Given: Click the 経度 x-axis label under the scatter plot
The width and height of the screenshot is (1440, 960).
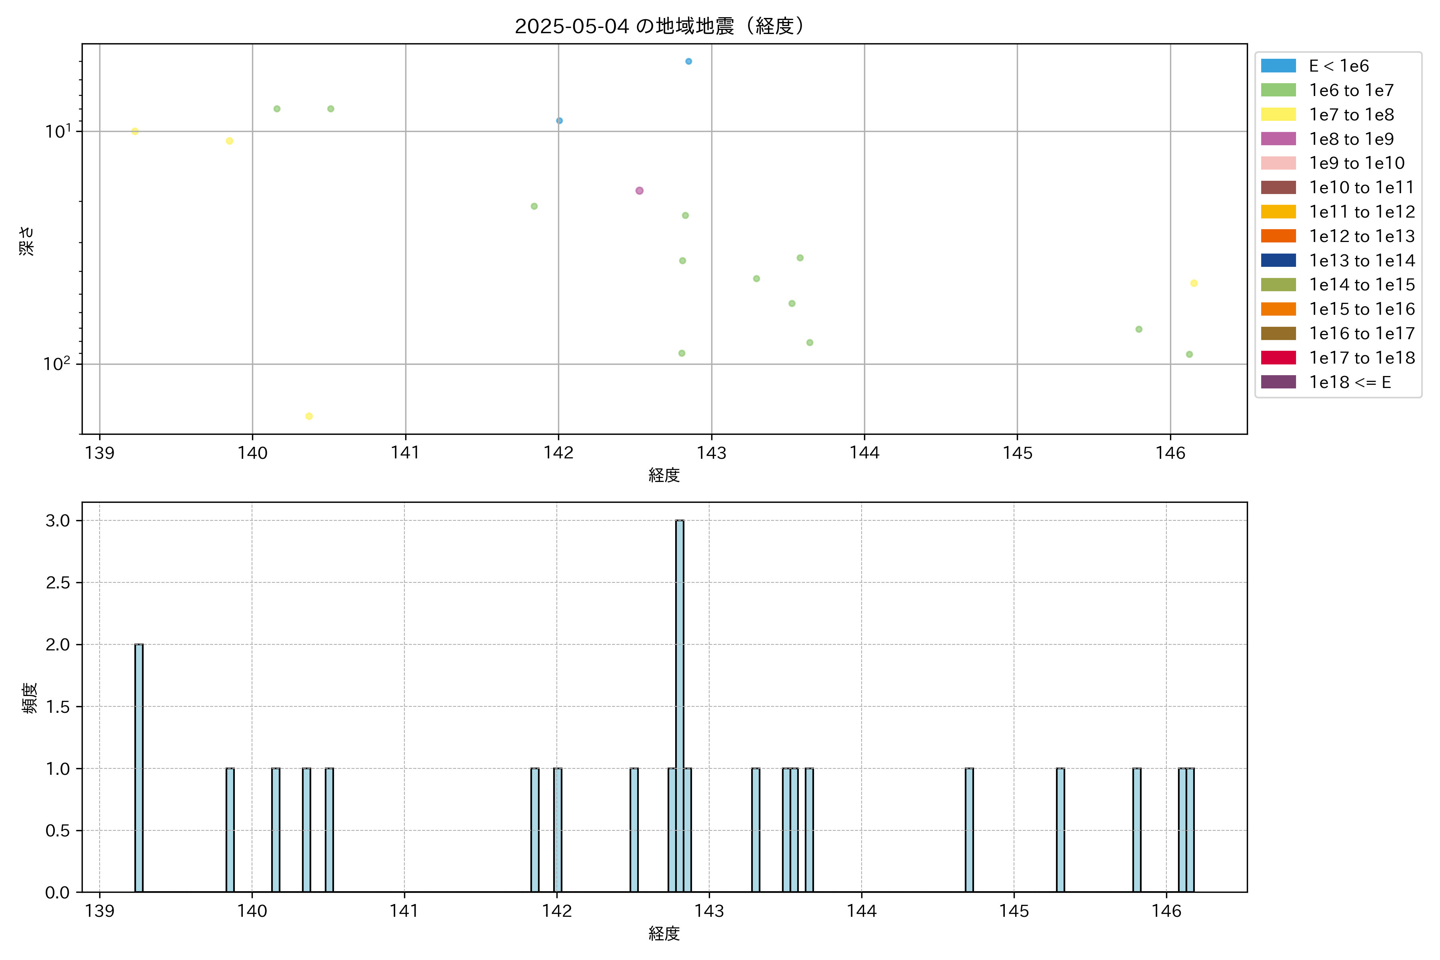Looking at the screenshot, I should (x=664, y=475).
